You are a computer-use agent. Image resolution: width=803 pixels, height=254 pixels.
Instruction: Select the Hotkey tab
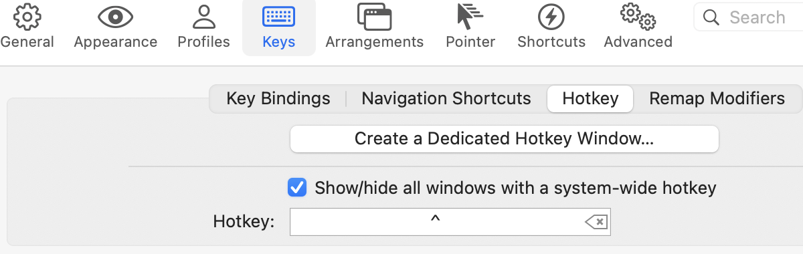(x=590, y=99)
